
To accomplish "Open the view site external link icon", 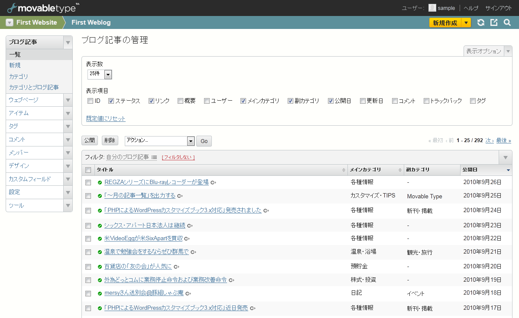I will (494, 22).
